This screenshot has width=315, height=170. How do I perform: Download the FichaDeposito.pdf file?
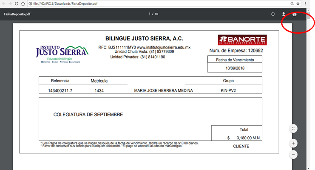click(284, 14)
